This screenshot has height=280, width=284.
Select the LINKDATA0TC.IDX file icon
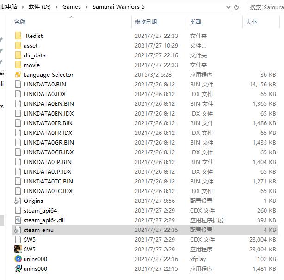click(18, 191)
